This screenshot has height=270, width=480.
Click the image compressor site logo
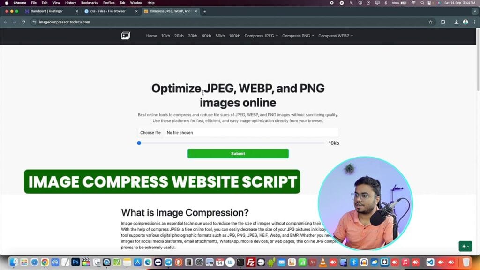126,36
